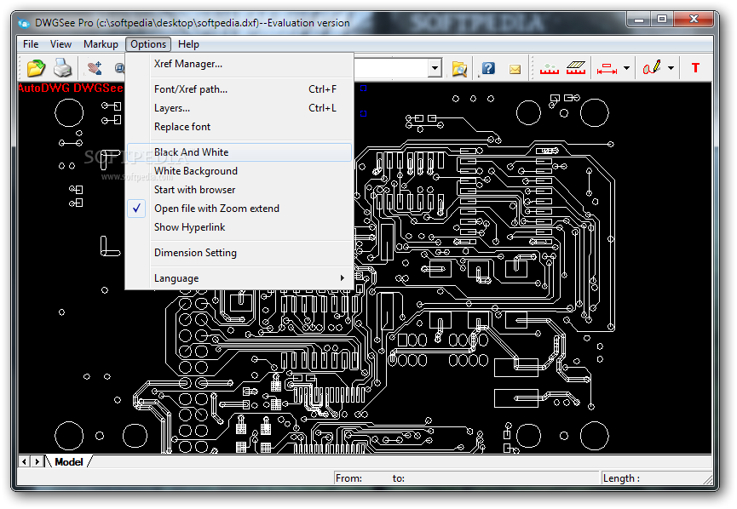737x509 pixels.
Task: Select the red dimension markup tool
Action: pyautogui.click(x=607, y=69)
